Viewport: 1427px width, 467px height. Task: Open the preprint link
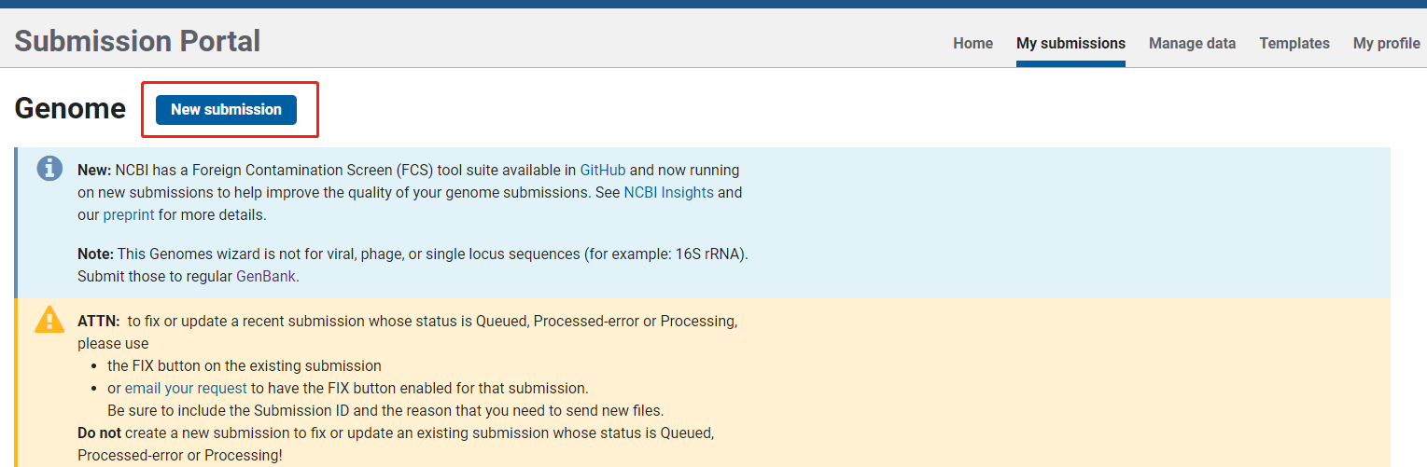[x=129, y=215]
